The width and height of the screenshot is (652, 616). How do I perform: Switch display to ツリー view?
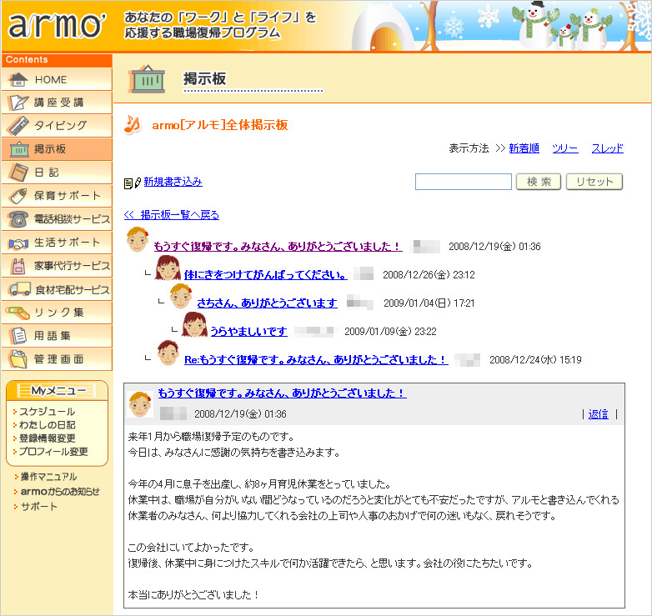click(x=565, y=148)
